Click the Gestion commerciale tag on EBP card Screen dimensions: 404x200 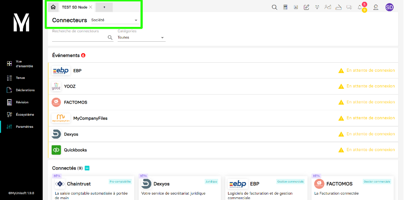[x=290, y=182]
